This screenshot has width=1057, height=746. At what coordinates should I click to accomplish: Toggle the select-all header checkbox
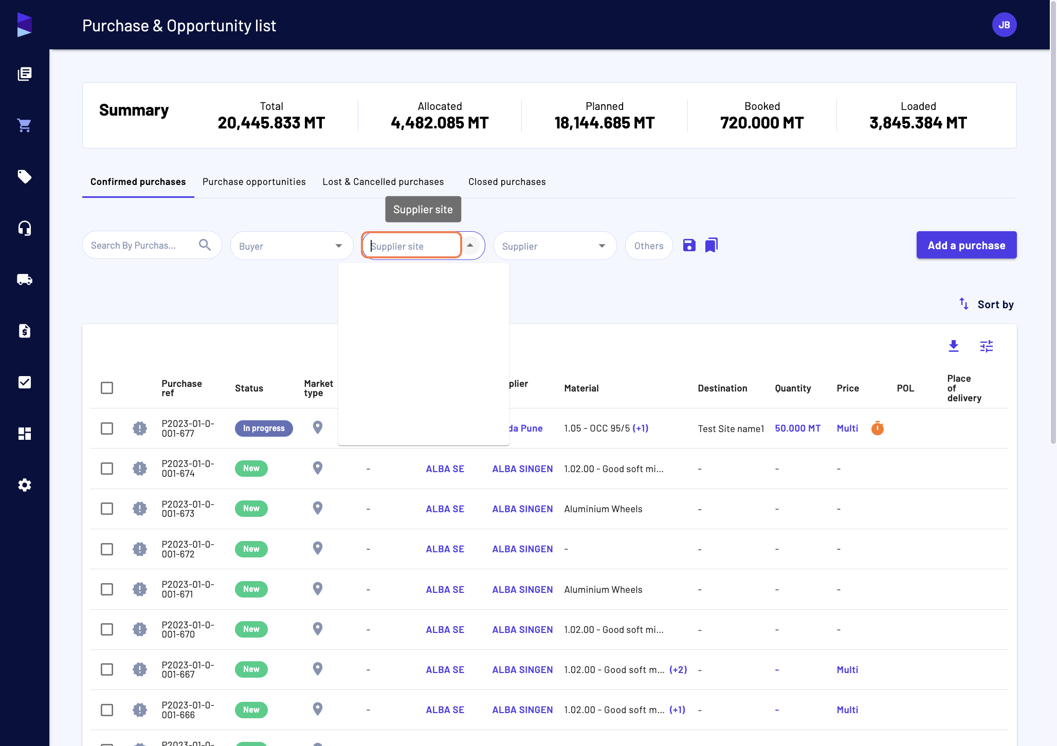[x=107, y=388]
